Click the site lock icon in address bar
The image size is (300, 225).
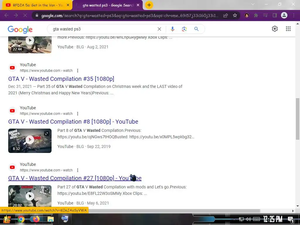coord(37,16)
